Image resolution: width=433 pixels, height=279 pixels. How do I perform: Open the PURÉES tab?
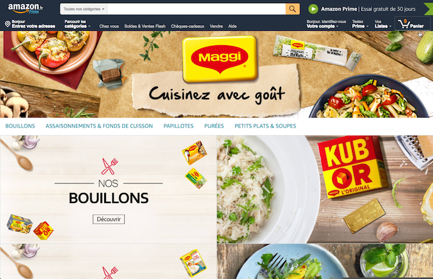214,126
